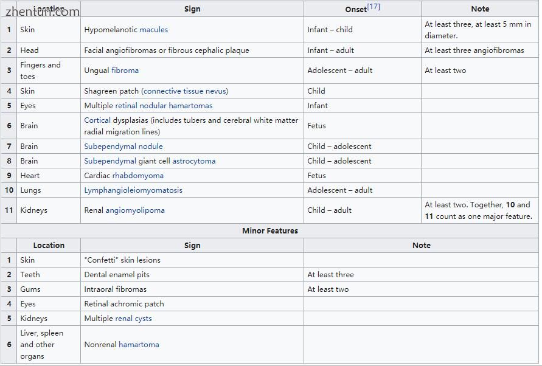
Task: Select 'Hypomelanotic' text in row 1
Action: [x=111, y=30]
